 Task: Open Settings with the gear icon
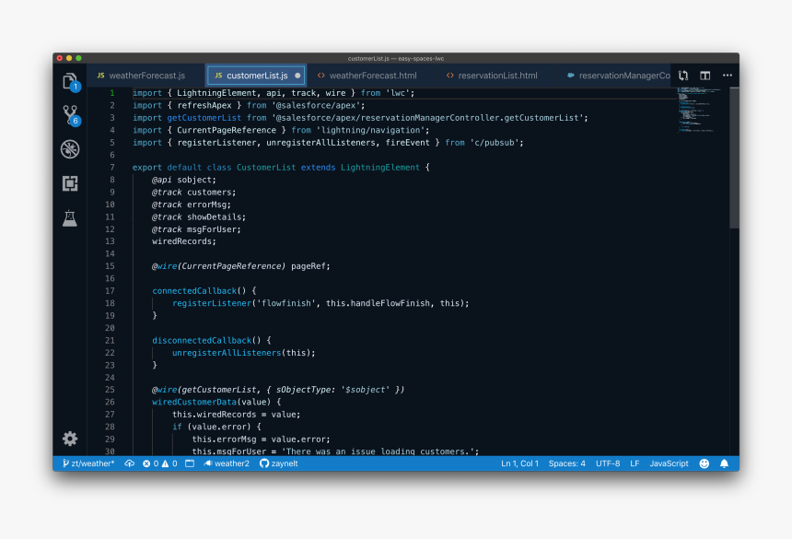click(70, 439)
